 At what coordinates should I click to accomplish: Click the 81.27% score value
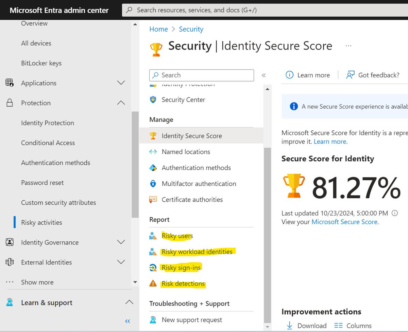click(x=356, y=187)
